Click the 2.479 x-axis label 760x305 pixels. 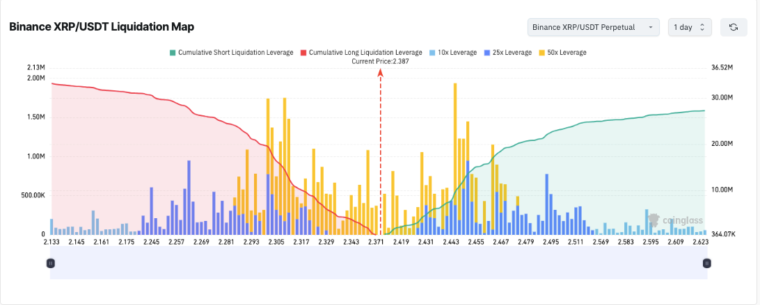point(526,242)
